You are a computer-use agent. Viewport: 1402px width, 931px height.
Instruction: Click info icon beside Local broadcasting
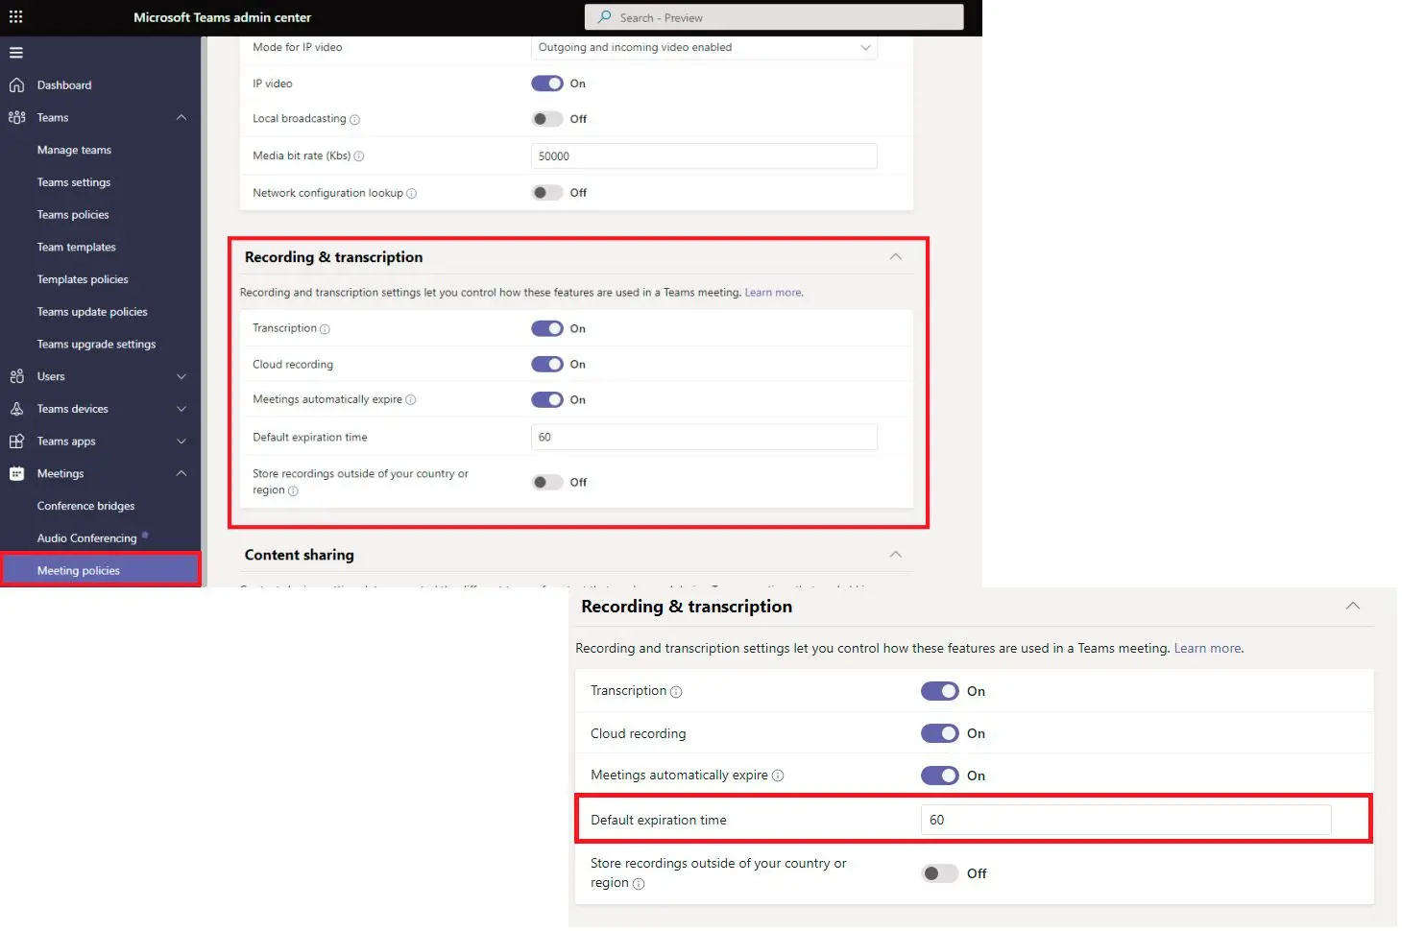click(x=354, y=120)
